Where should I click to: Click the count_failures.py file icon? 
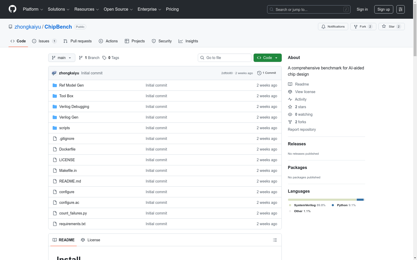pos(55,213)
